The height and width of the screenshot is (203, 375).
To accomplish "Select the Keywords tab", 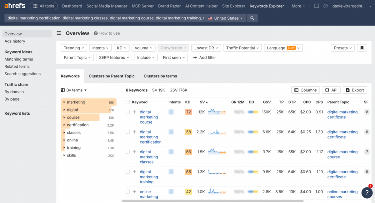I will pyautogui.click(x=70, y=76).
